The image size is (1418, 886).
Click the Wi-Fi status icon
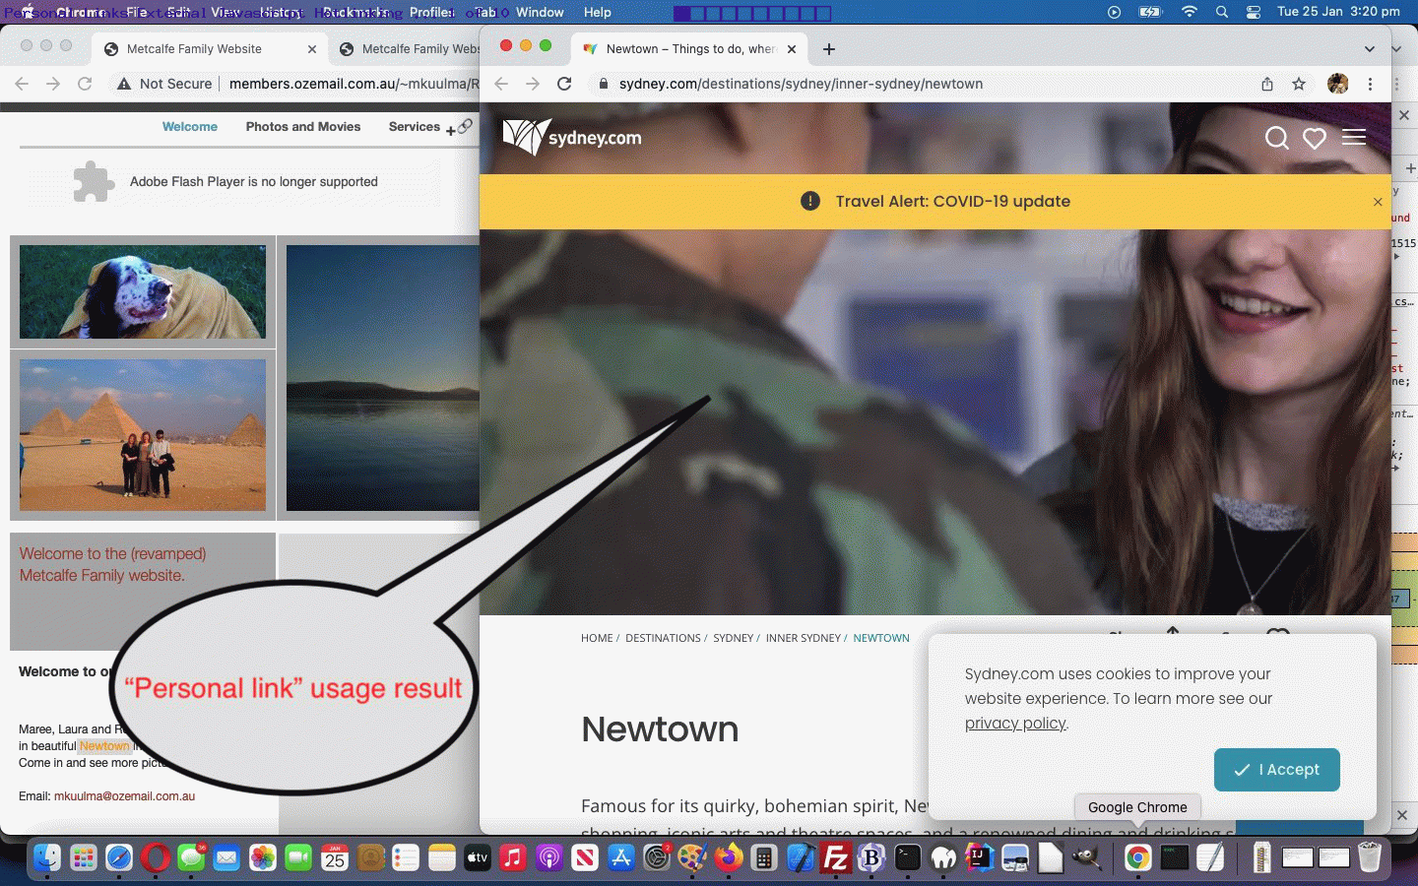pos(1190,12)
